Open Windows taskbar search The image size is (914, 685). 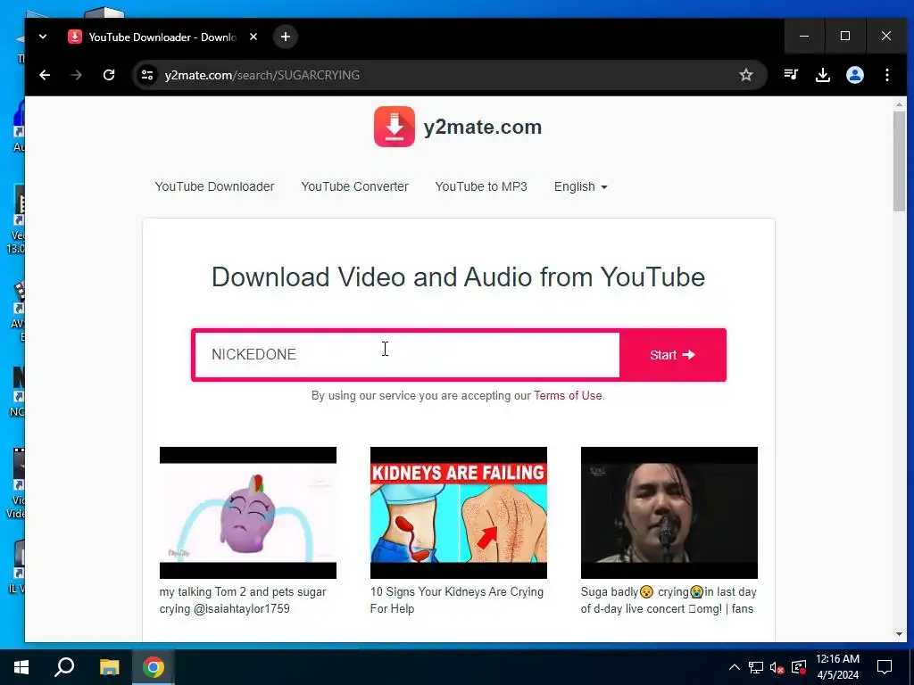(64, 667)
